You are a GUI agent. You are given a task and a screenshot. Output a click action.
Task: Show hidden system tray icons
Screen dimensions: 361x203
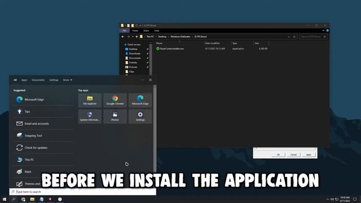click(328, 199)
